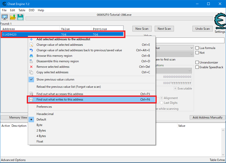Select Add selected addresses to the addresslist
Screen dimensions: 226x163
pos(92,39)
